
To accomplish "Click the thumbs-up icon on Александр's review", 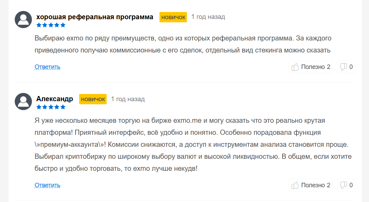I will point(295,185).
